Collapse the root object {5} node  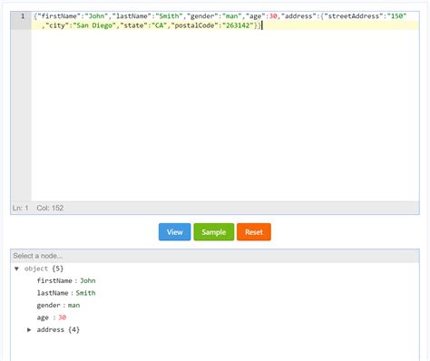16,268
